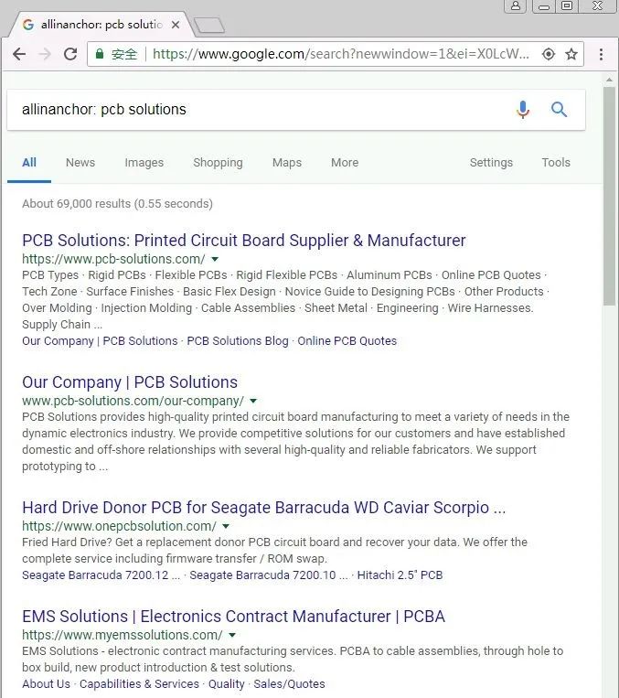
Task: Switch to the News results tab
Action: 80,163
